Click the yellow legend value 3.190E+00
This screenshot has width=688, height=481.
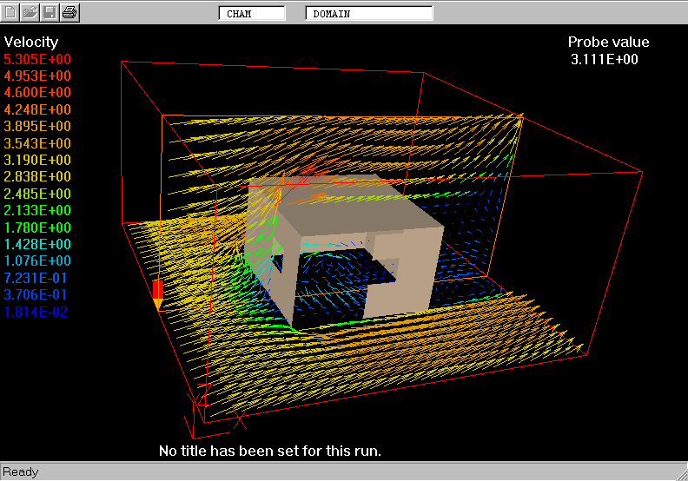[38, 160]
